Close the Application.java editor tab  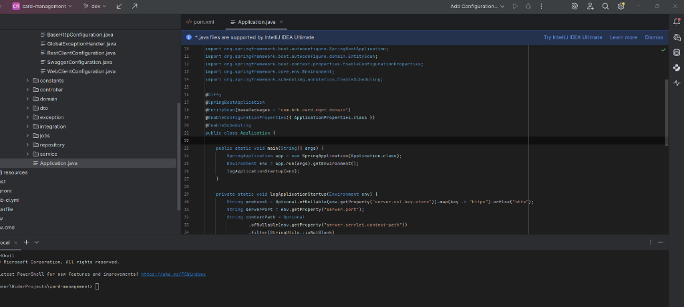click(x=281, y=22)
